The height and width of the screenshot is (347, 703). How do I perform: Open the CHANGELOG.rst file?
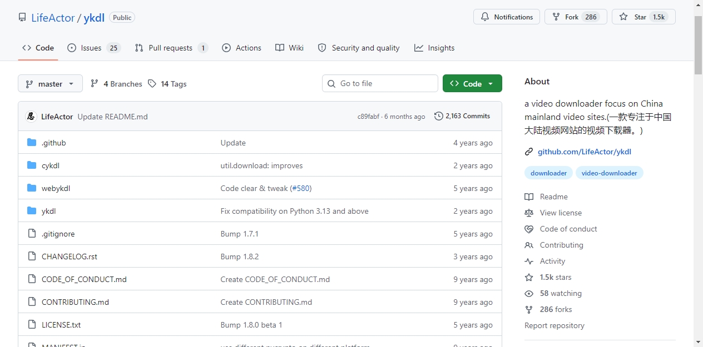click(70, 257)
